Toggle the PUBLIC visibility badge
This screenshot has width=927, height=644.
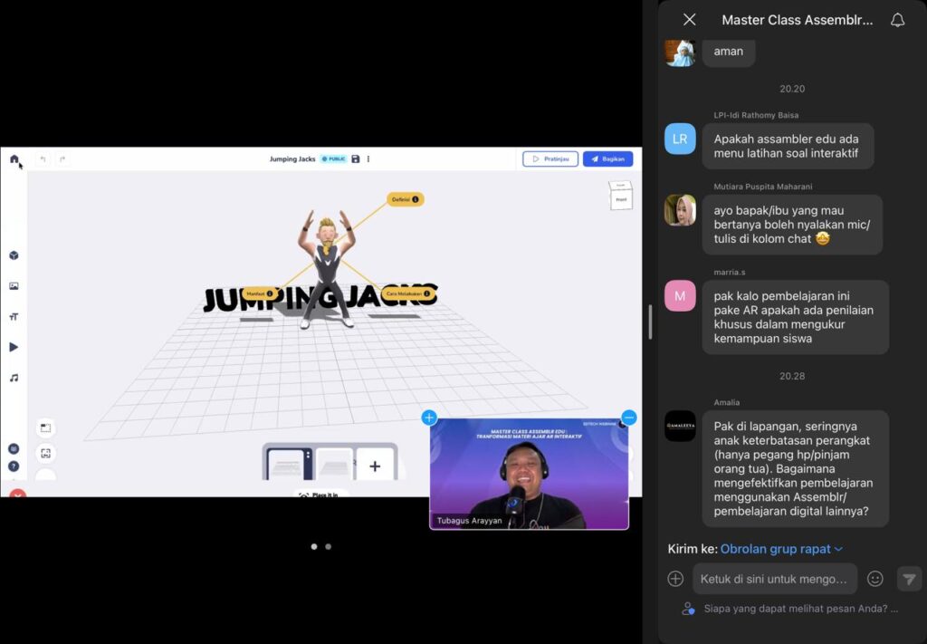[x=334, y=159]
